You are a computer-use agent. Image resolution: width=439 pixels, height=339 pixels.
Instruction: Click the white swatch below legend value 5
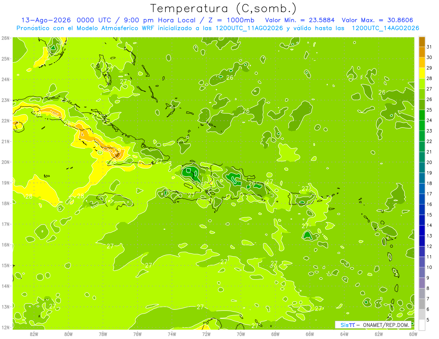(x=422, y=325)
